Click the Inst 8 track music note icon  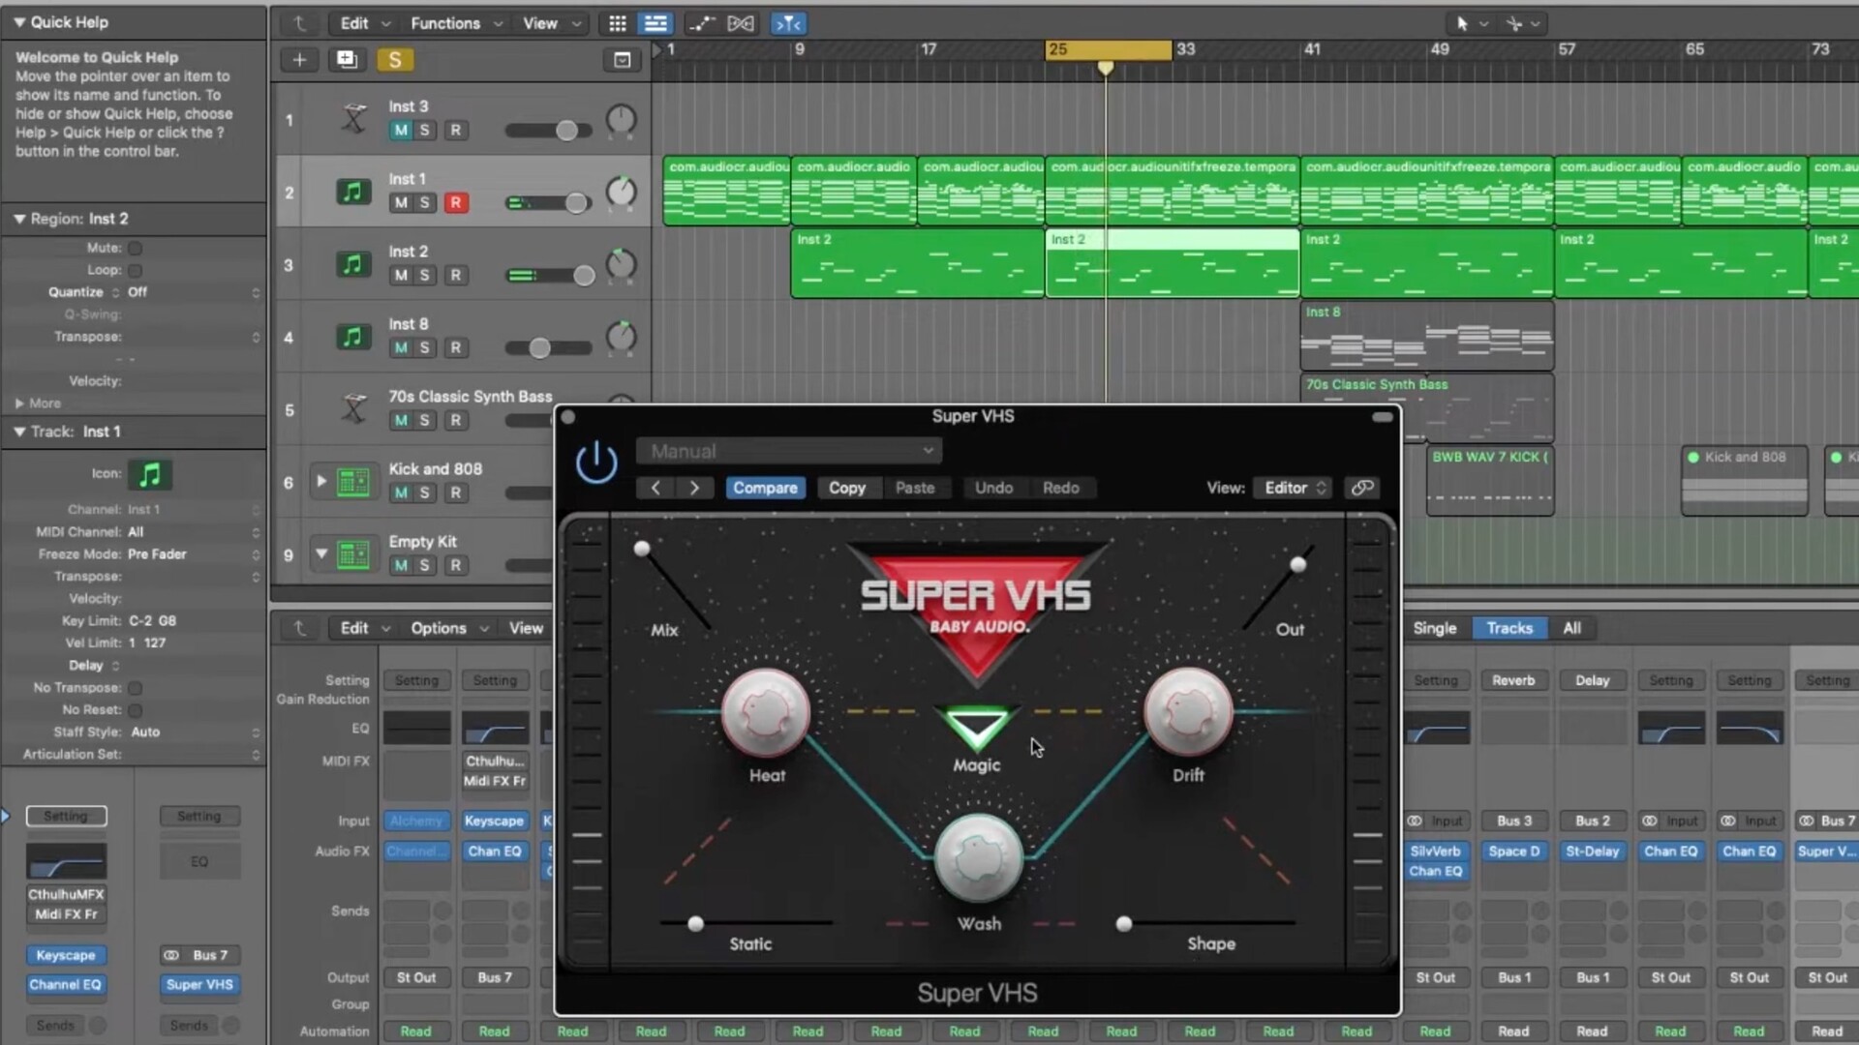353,337
